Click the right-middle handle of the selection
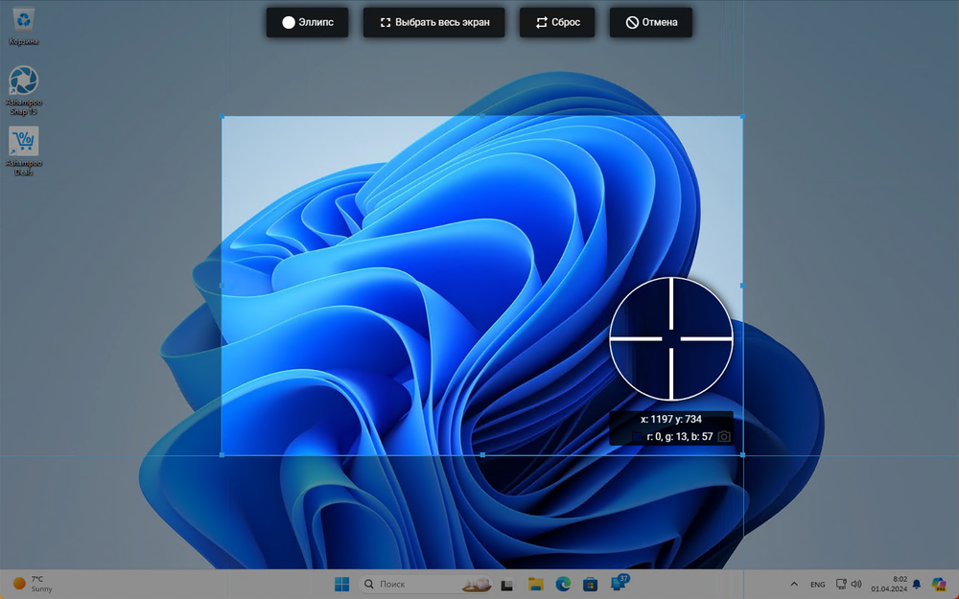The width and height of the screenshot is (959, 599). point(742,286)
